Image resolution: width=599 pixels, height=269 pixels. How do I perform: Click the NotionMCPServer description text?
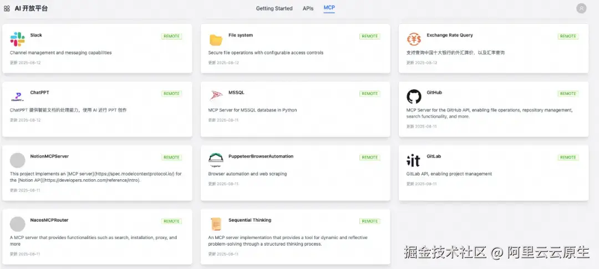point(95,177)
